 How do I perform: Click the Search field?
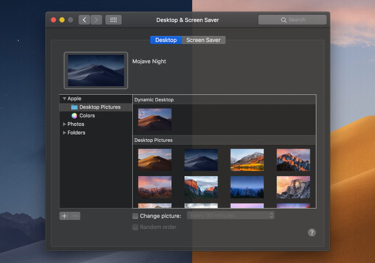click(292, 20)
